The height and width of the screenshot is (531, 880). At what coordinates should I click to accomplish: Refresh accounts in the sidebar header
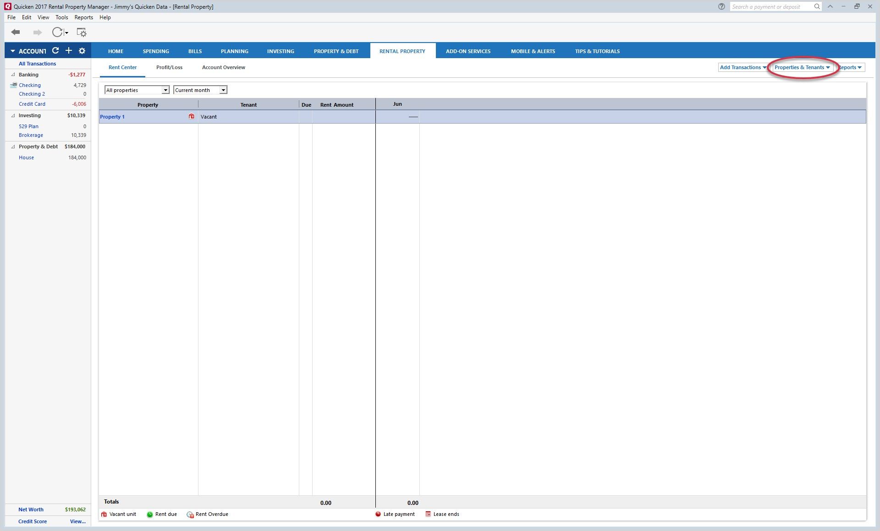(55, 51)
